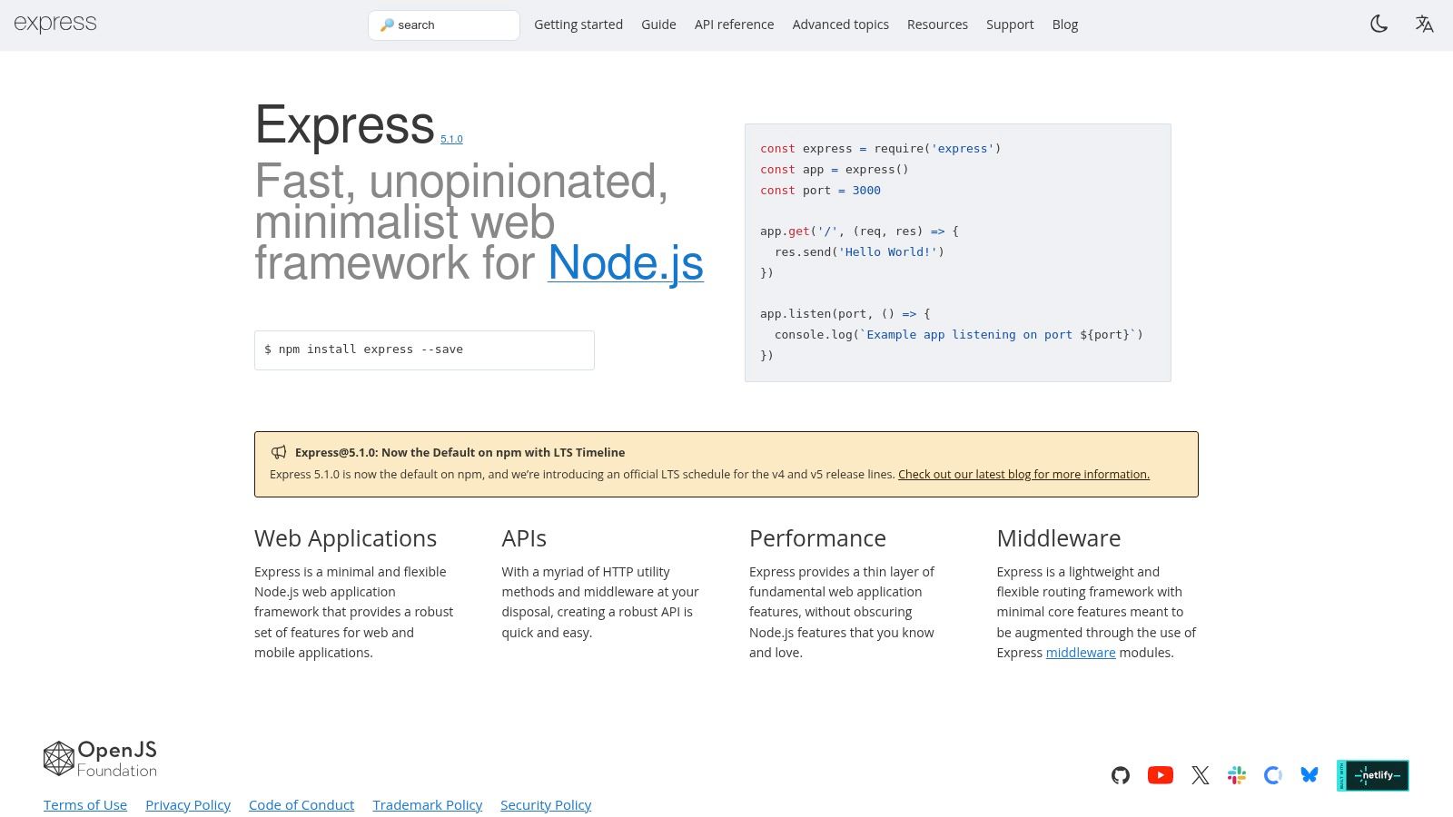Open the Slack icon in the footer
This screenshot has height=817, width=1453.
(x=1236, y=775)
